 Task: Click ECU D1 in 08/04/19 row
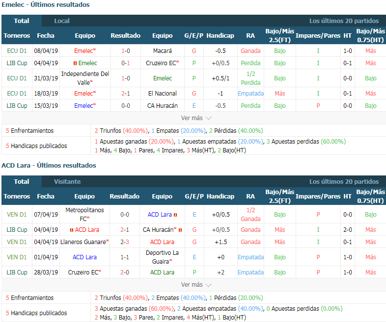pos(17,51)
